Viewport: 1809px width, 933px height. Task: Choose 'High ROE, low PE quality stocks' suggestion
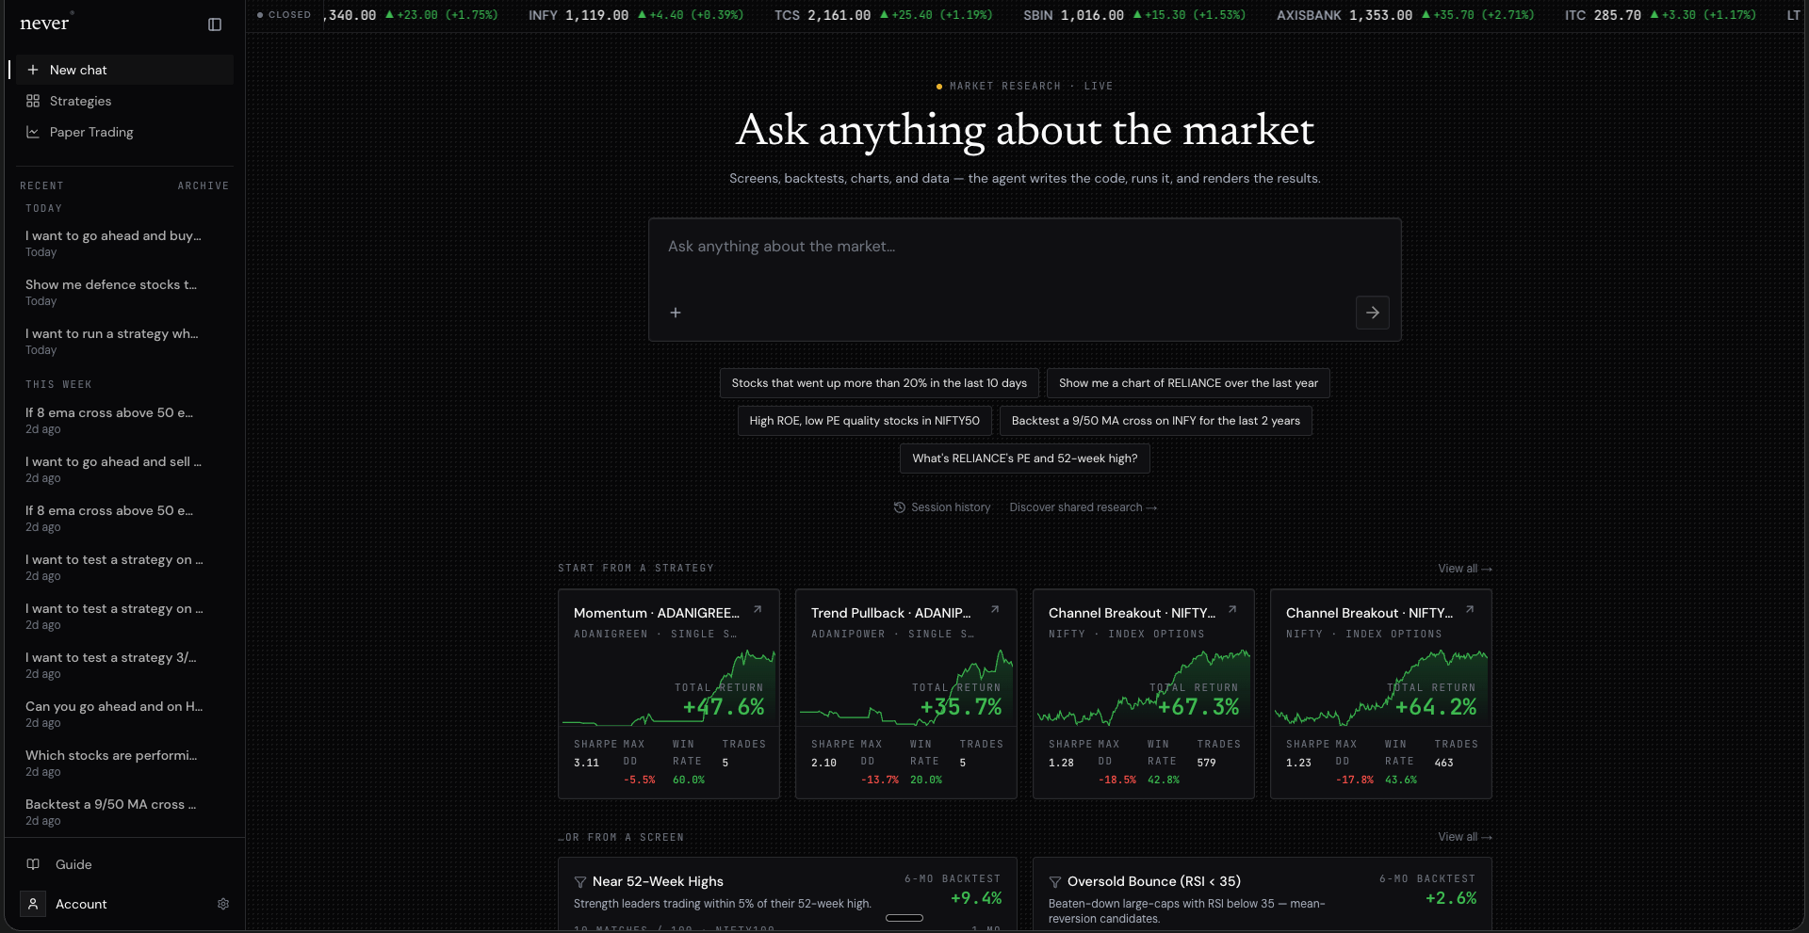[x=864, y=421]
